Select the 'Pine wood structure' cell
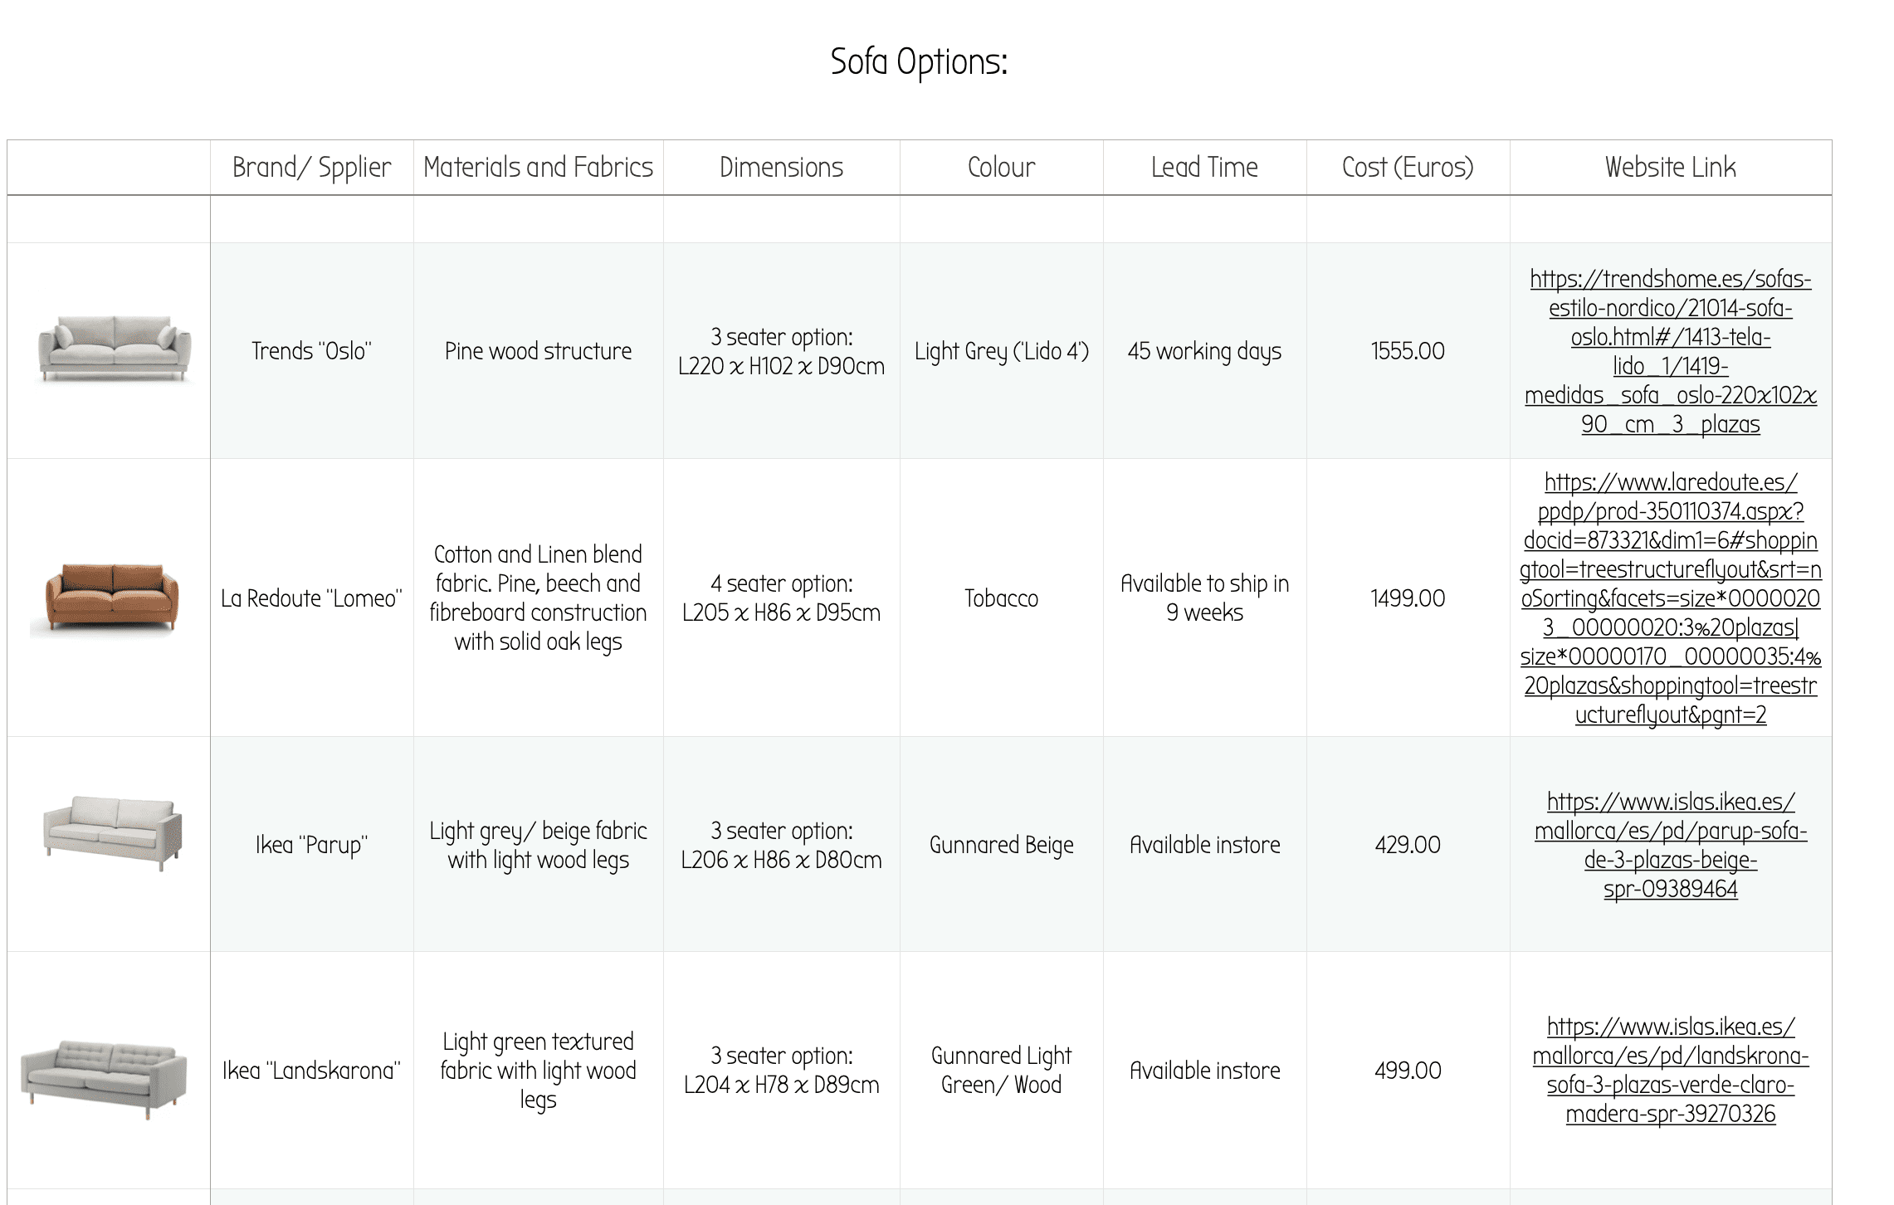This screenshot has height=1205, width=1894. tap(538, 351)
